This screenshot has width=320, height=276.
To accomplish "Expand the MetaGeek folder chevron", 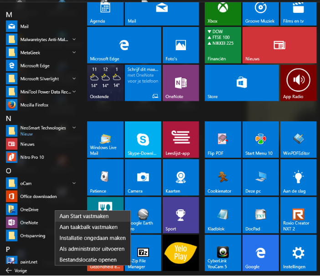I will click(74, 53).
